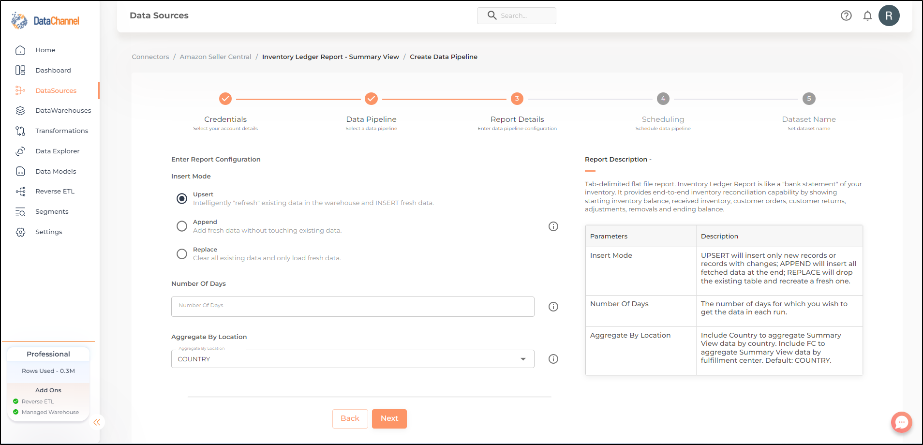Click the Description column header
This screenshot has width=923, height=445.
click(779, 237)
